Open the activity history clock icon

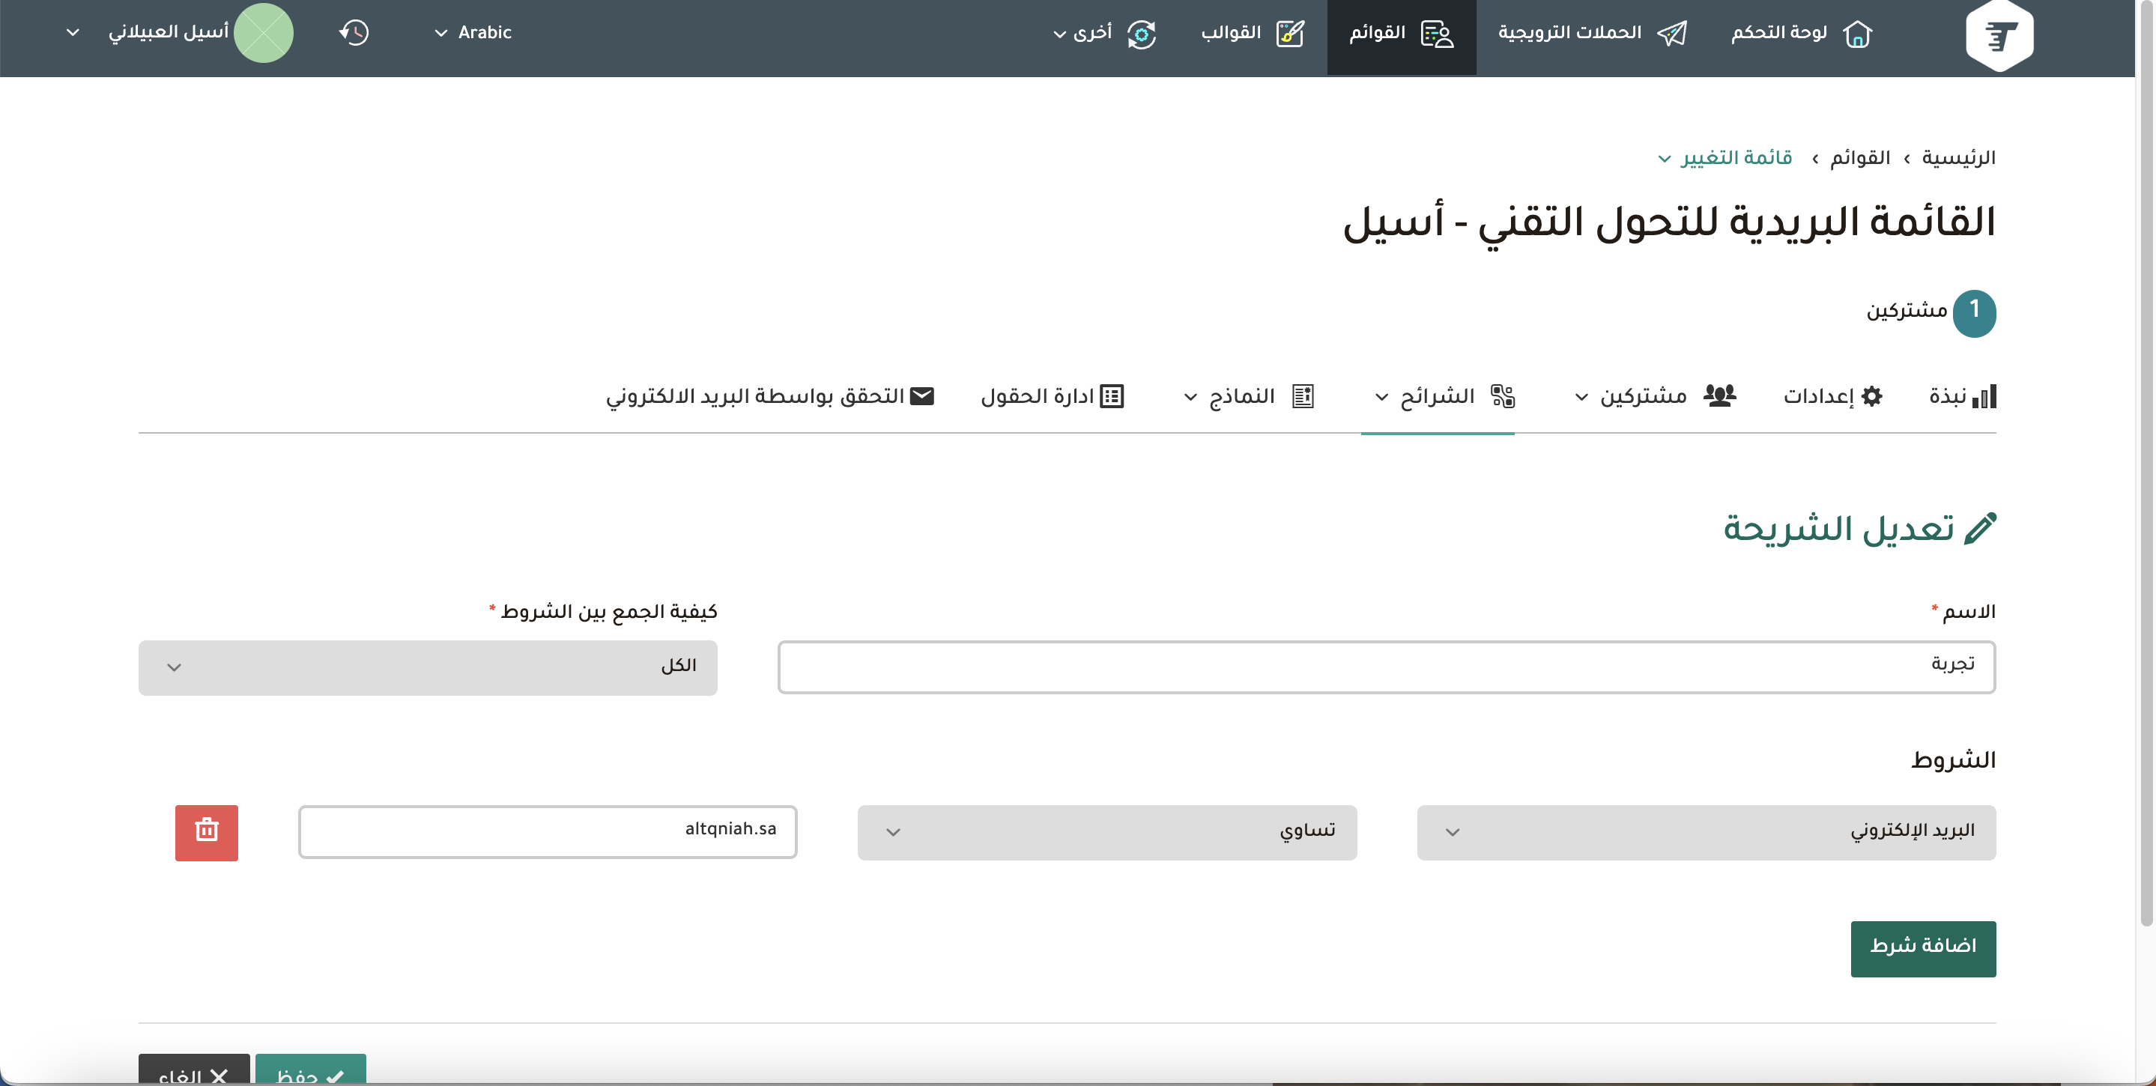click(x=354, y=33)
